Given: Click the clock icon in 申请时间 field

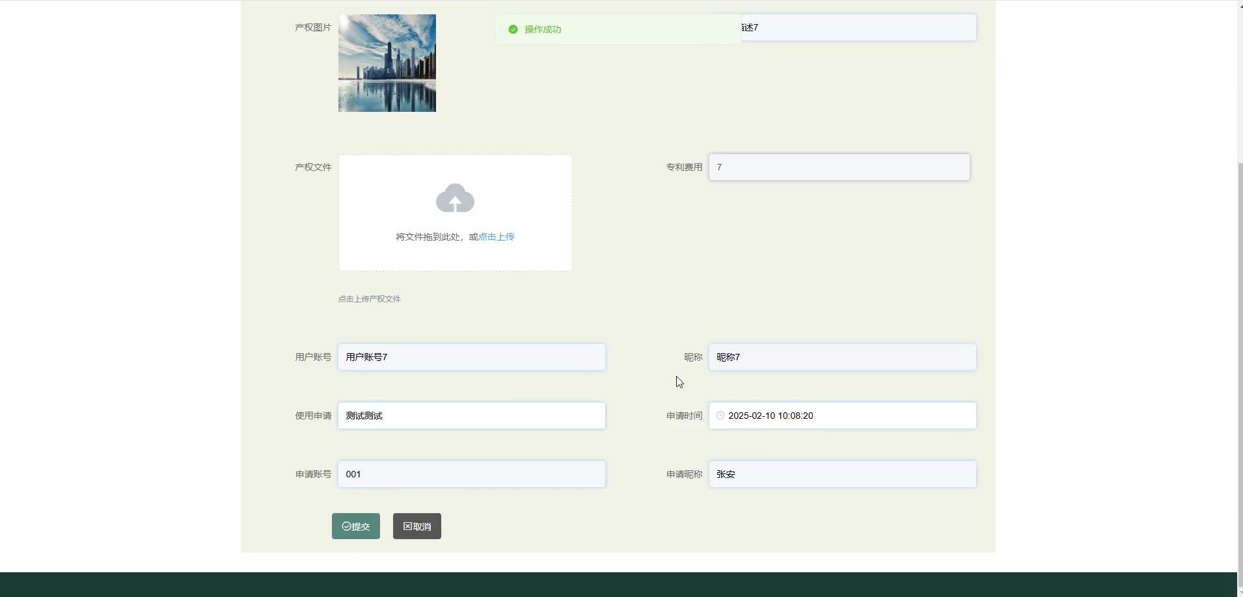Looking at the screenshot, I should (x=720, y=416).
